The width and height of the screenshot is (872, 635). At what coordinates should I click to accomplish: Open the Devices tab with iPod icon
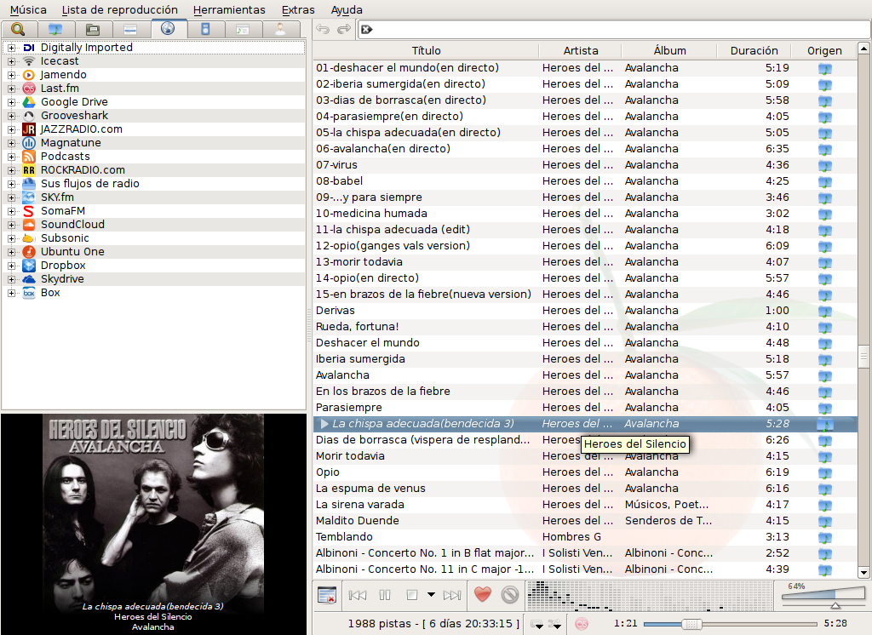tap(205, 29)
